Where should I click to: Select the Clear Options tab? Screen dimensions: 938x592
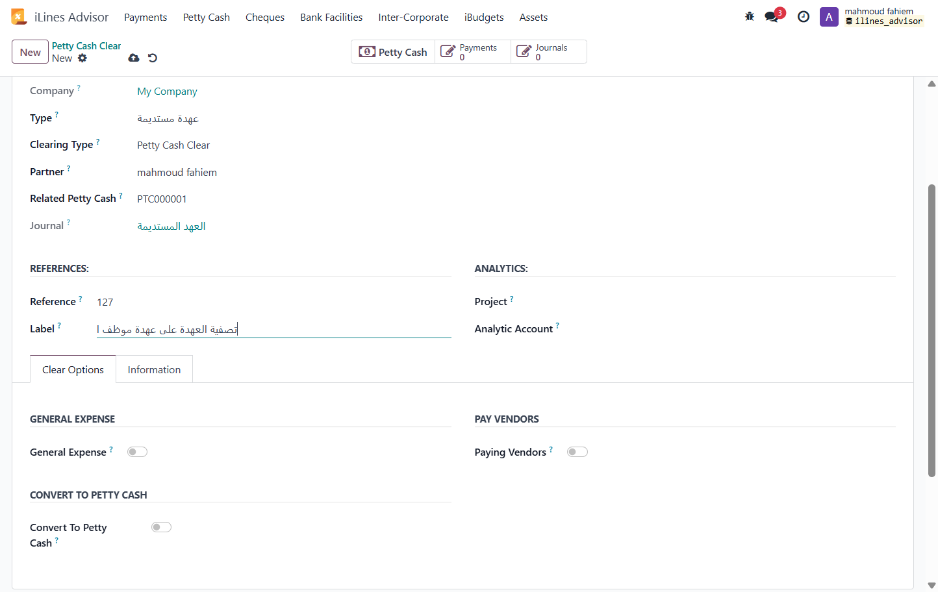73,369
